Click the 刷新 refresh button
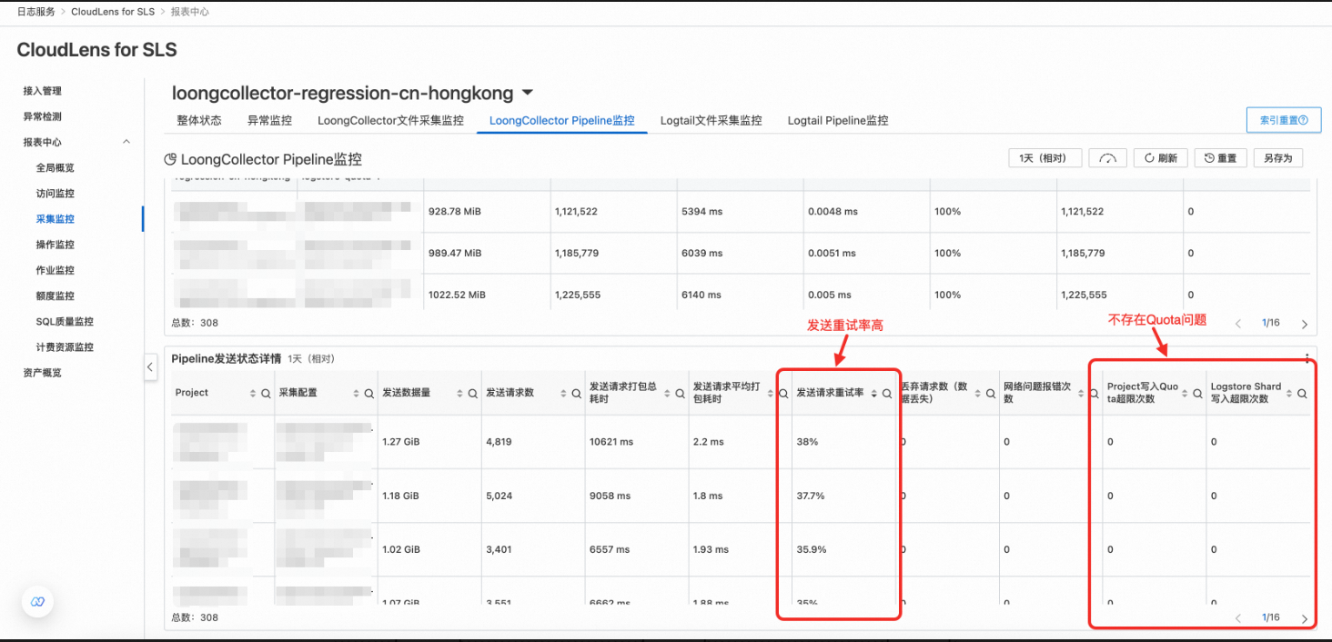This screenshot has height=642, width=1332. tap(1160, 158)
